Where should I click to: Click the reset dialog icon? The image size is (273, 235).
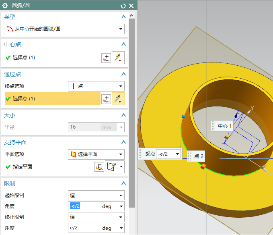click(x=123, y=6)
